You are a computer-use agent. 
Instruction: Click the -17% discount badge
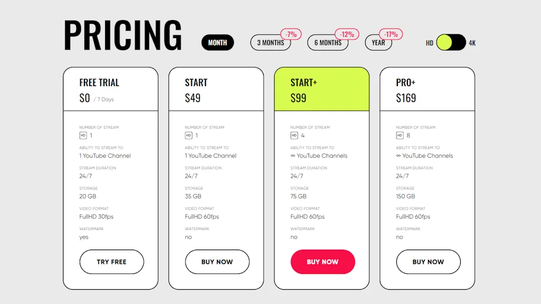391,34
